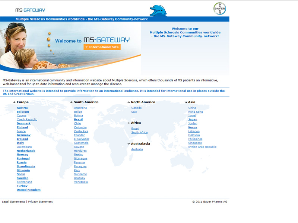This screenshot has height=223, width=298.
Task: Select the Peru link
Action: [x=77, y=170]
